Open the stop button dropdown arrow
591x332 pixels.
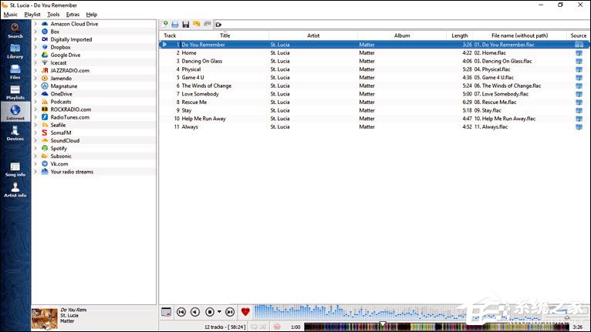pyautogui.click(x=220, y=312)
